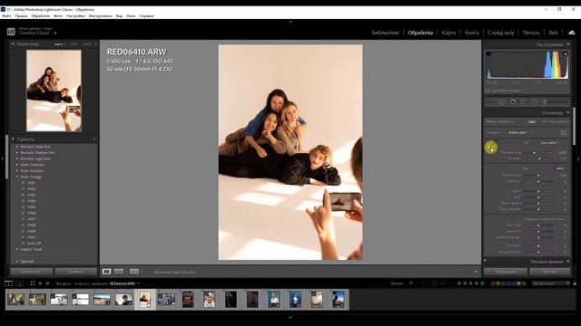Enable the original photo checkbox under histogram
Viewport: 581px width, 326px height.
(x=488, y=91)
